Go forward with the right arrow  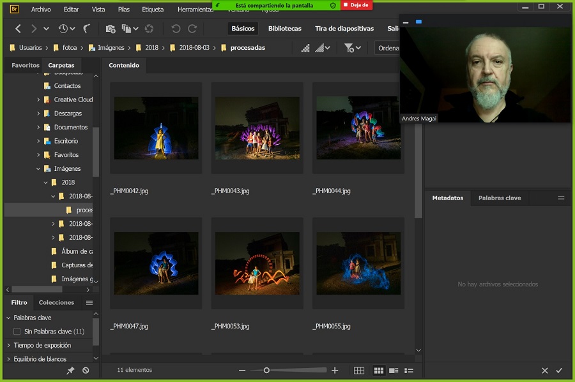coord(34,29)
